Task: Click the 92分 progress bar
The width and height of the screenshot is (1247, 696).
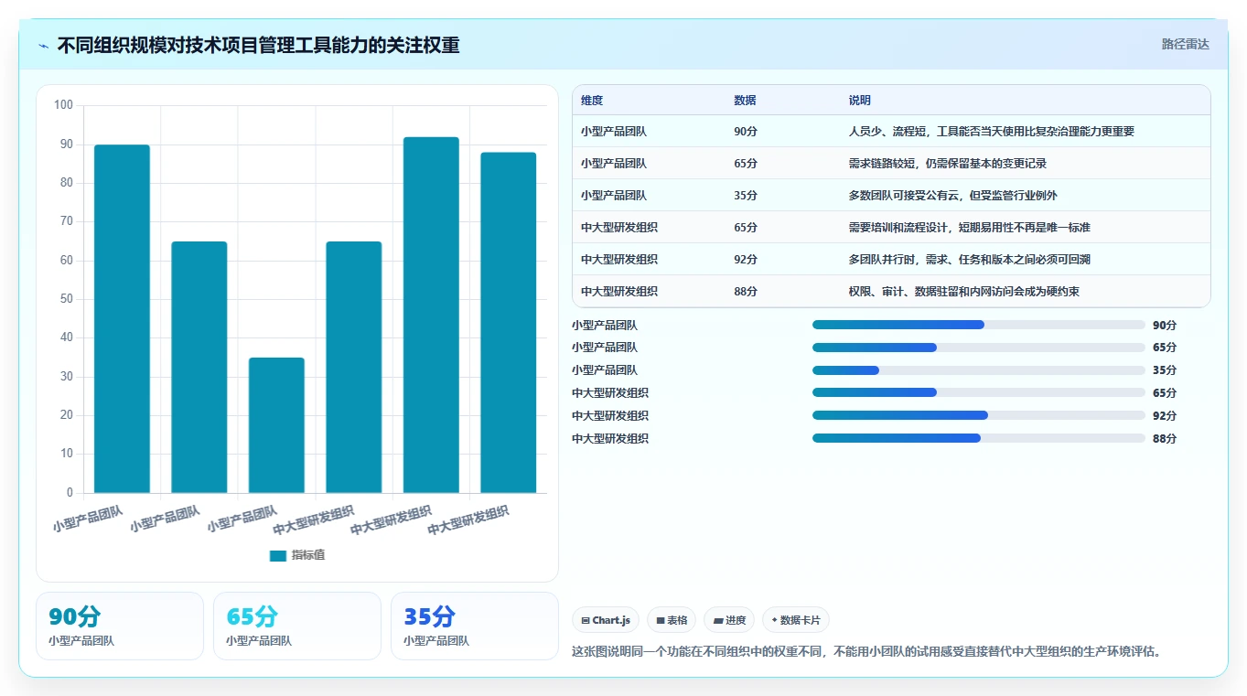Action: point(979,415)
